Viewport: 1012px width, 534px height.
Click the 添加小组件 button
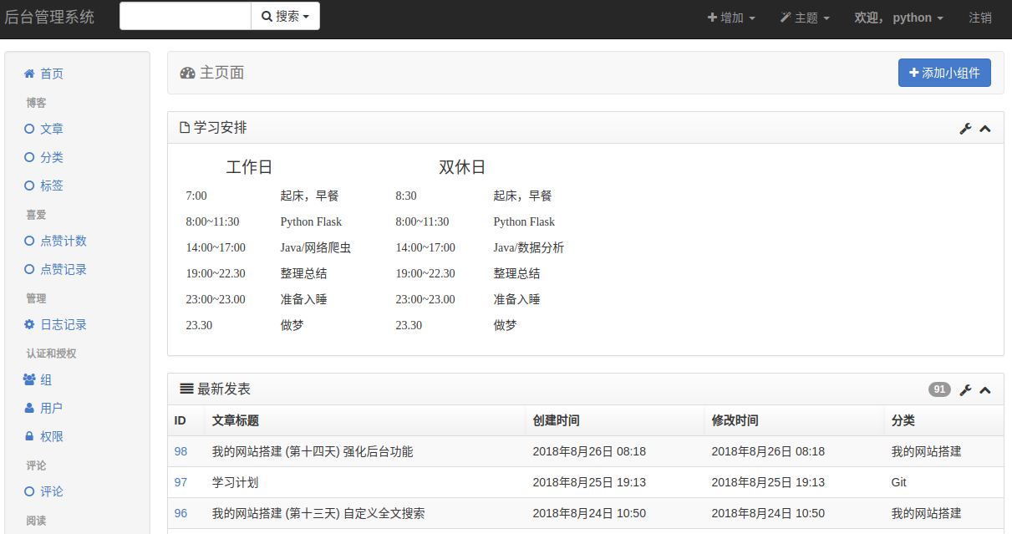(944, 73)
